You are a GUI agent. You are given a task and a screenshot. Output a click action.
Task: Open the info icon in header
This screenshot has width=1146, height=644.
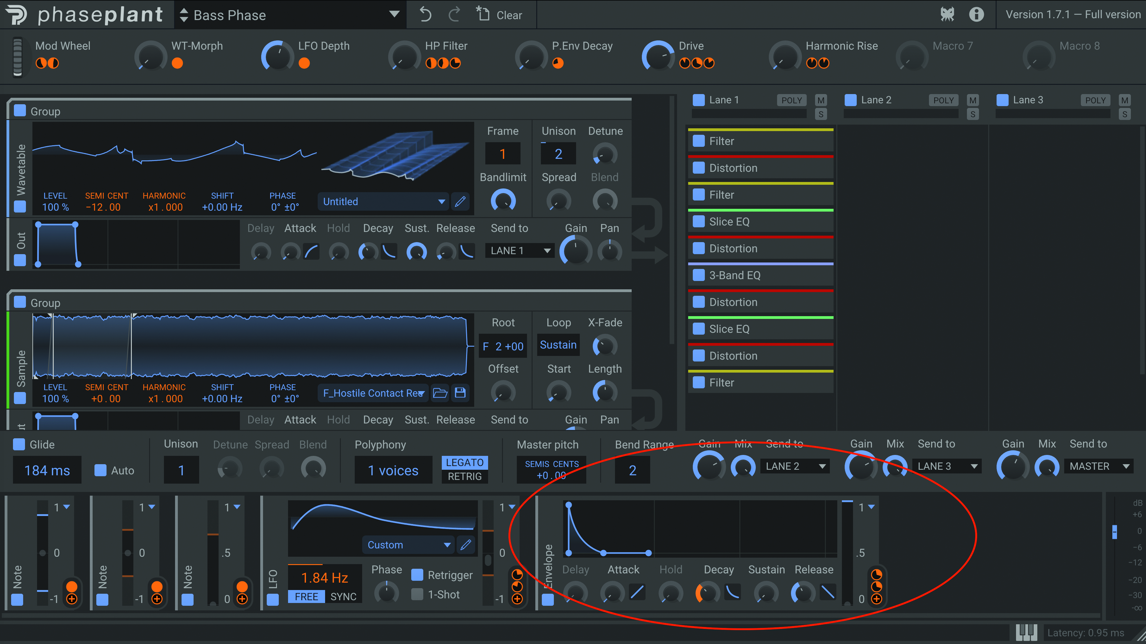click(977, 14)
